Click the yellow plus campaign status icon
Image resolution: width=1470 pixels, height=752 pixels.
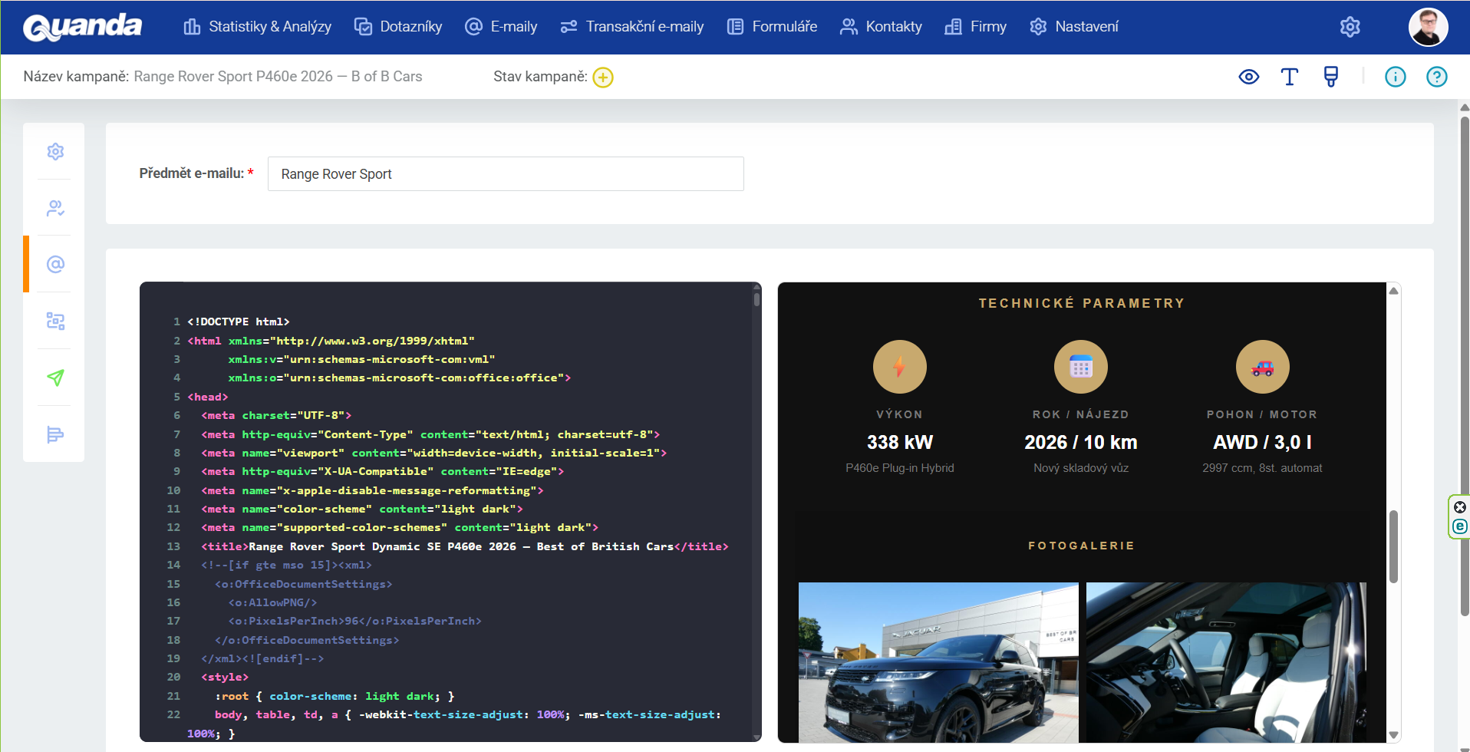point(603,78)
